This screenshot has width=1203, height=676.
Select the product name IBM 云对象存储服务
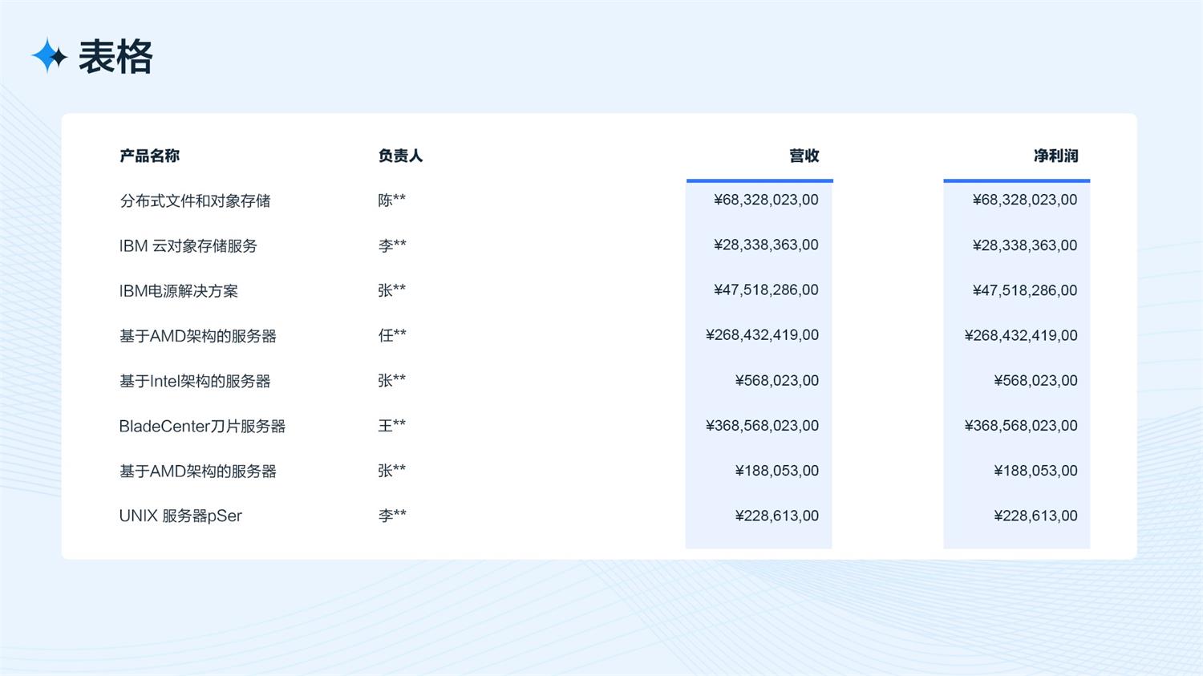(x=188, y=245)
